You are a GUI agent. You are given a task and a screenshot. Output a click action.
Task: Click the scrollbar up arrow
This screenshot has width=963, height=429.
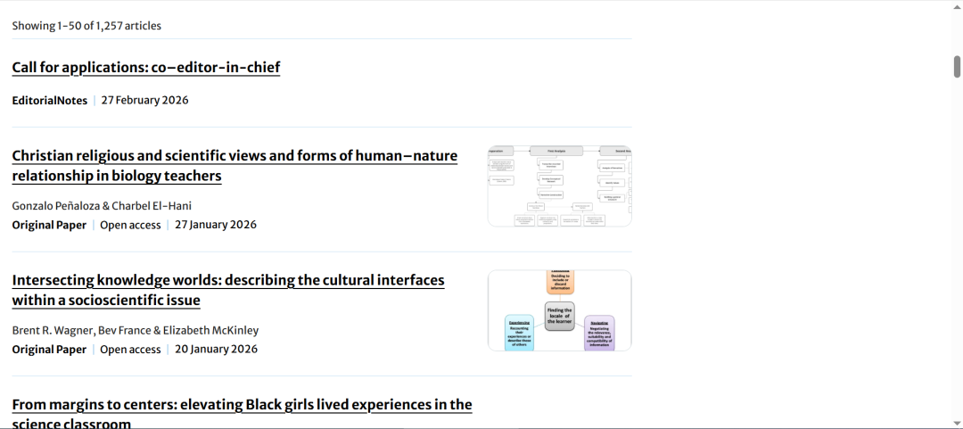click(x=957, y=7)
